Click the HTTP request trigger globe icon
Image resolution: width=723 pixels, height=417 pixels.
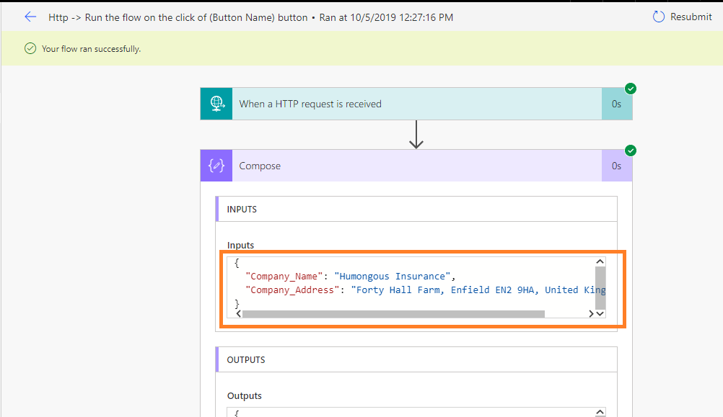pyautogui.click(x=216, y=104)
